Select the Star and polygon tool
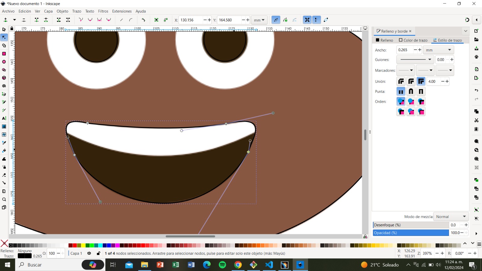 (x=4, y=70)
